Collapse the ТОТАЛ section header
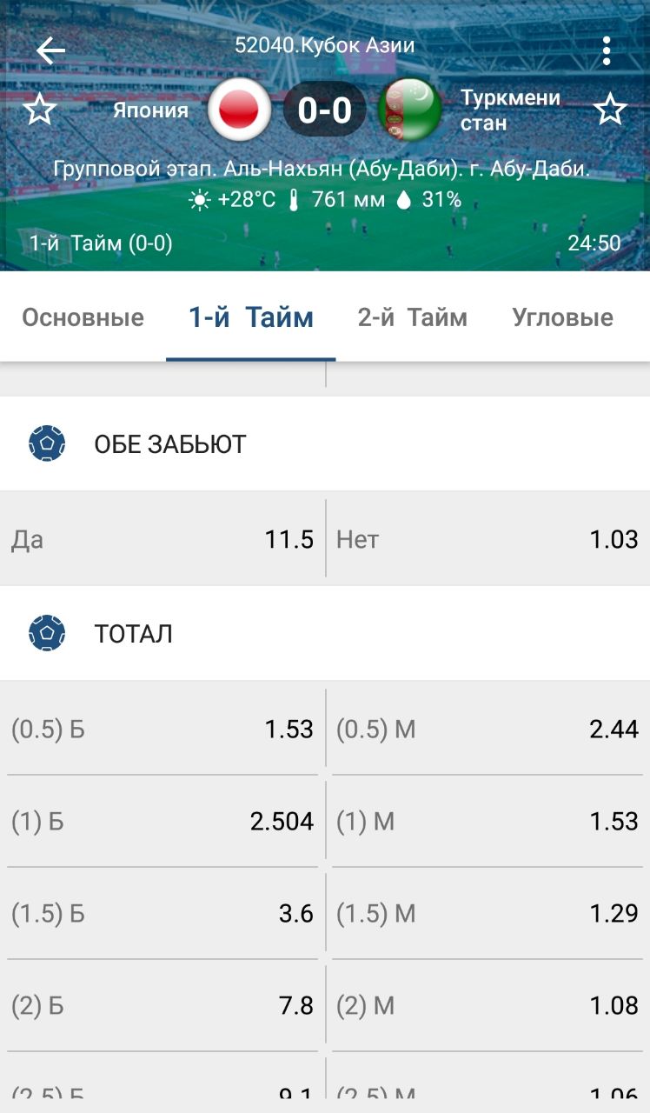 point(325,633)
